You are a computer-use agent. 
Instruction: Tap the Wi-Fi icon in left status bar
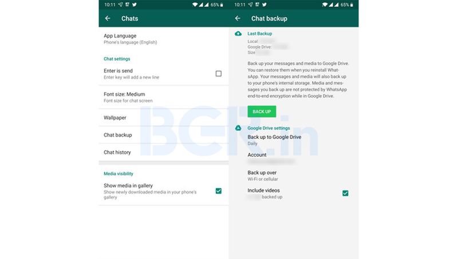(195, 5)
